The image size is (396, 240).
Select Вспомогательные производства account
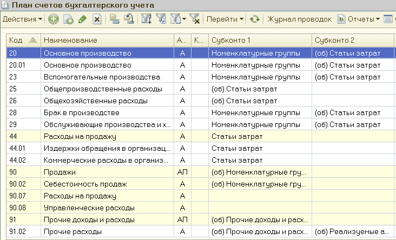pos(102,77)
